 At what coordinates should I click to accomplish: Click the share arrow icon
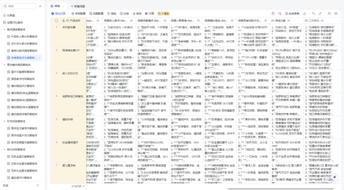coord(305,14)
